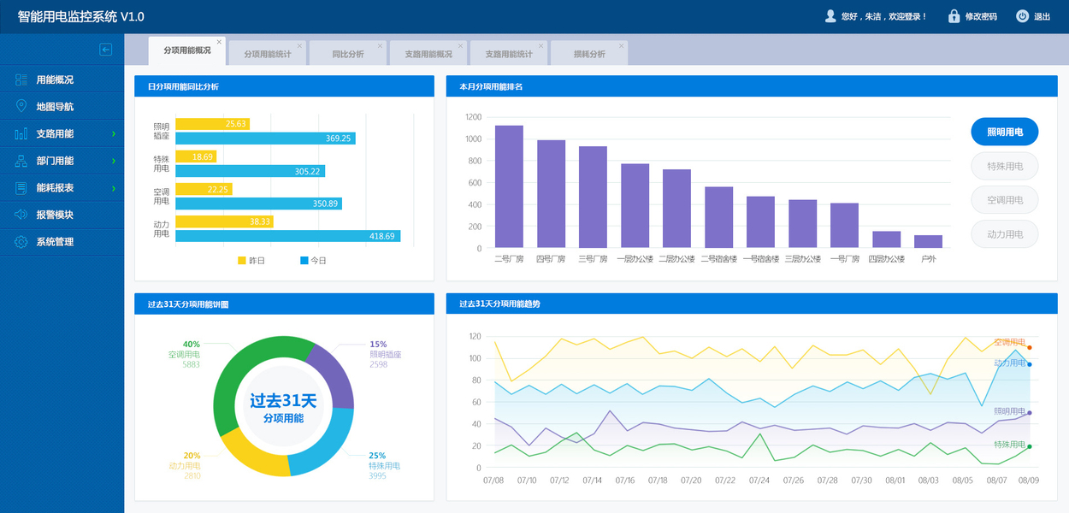Image resolution: width=1069 pixels, height=513 pixels.
Task: Click the power icon beside 退出
Action: coord(1022,16)
